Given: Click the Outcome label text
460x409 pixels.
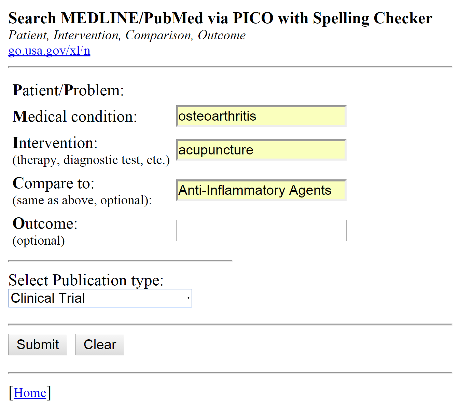Looking at the screenshot, I should tap(45, 223).
